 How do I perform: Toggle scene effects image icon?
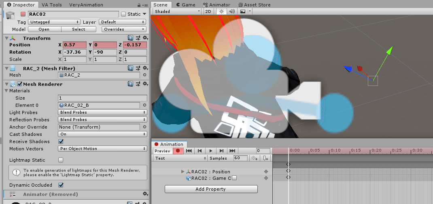click(243, 11)
